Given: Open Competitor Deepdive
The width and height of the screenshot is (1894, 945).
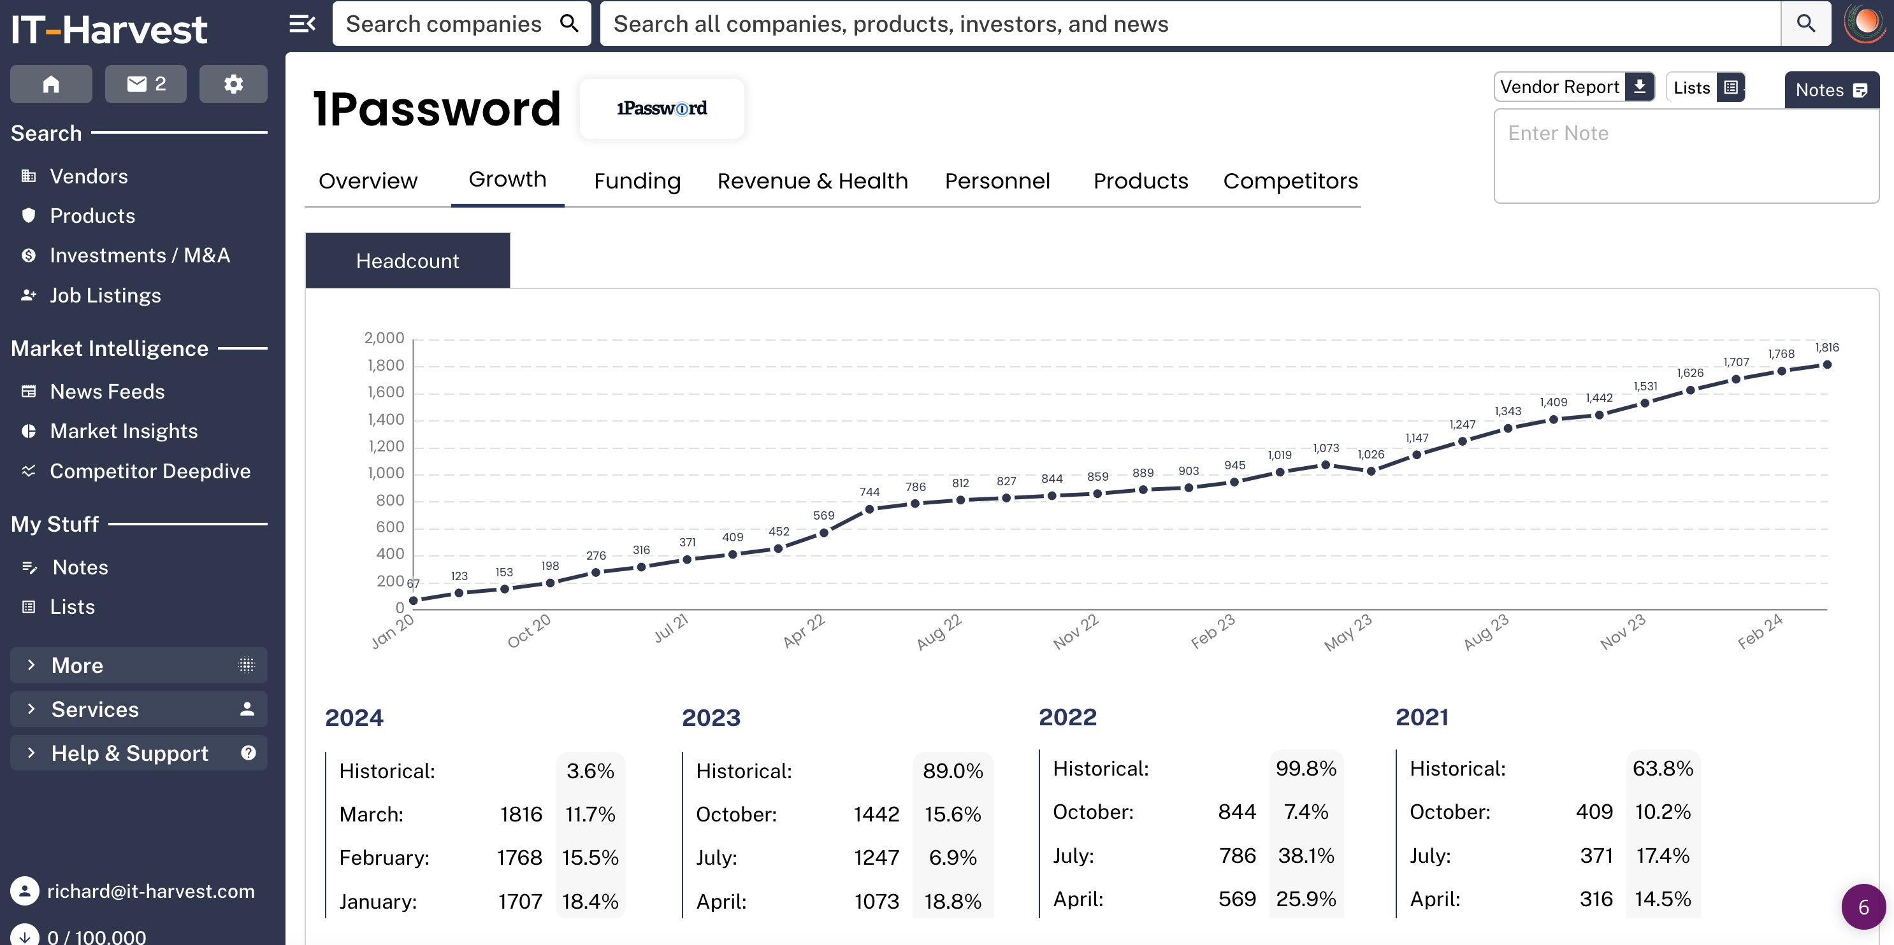Looking at the screenshot, I should point(150,471).
